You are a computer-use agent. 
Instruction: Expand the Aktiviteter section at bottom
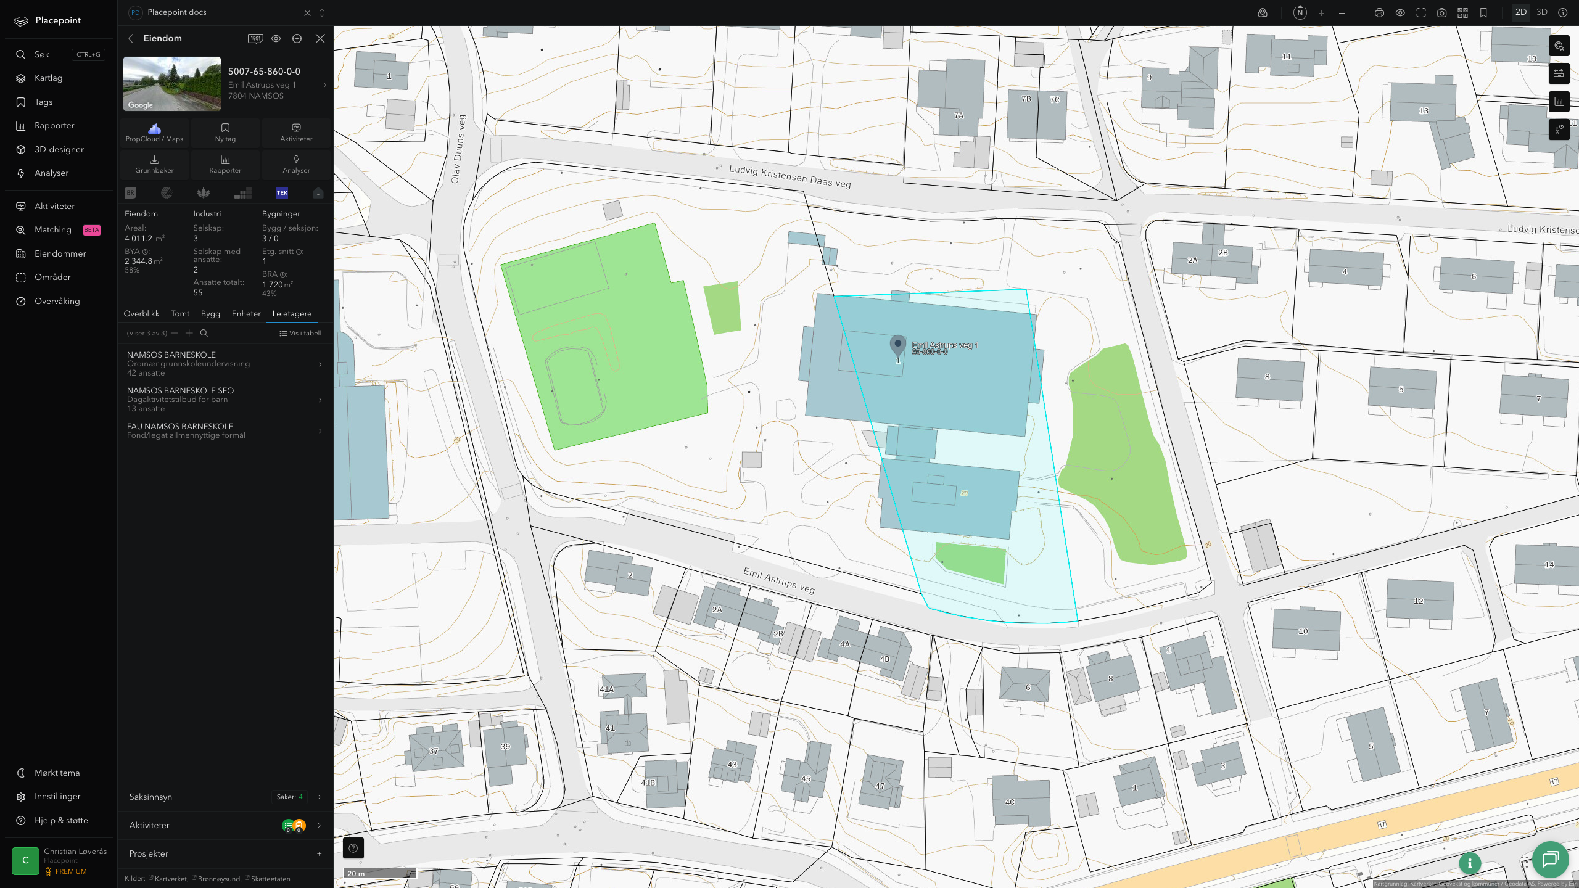coord(225,825)
